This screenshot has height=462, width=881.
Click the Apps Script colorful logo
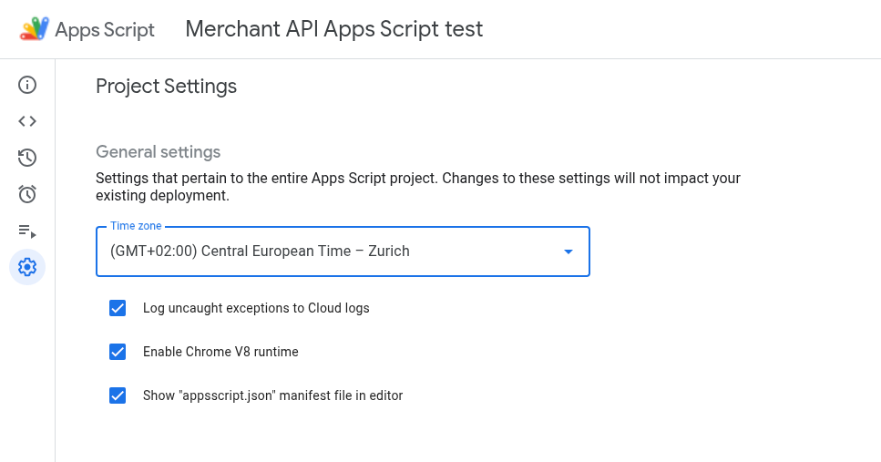click(x=35, y=29)
